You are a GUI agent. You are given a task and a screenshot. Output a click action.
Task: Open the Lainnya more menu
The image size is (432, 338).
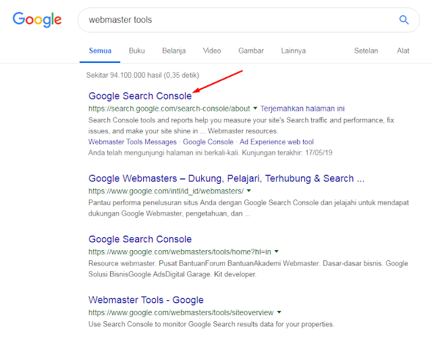click(x=294, y=51)
